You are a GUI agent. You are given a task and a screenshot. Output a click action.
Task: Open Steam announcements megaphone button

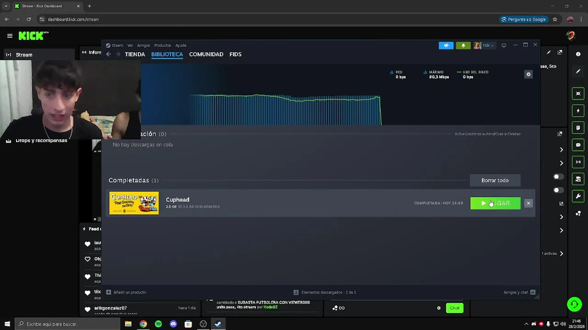(446, 45)
